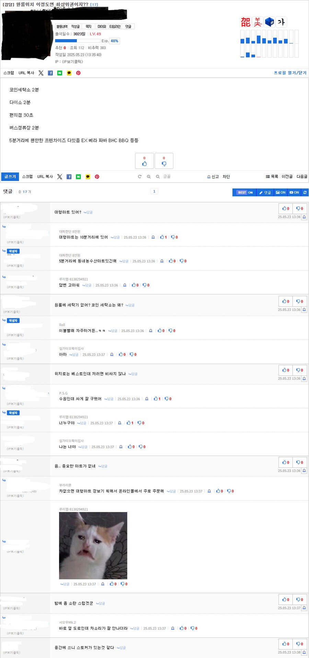Click URL 복사 under the profile

point(26,73)
